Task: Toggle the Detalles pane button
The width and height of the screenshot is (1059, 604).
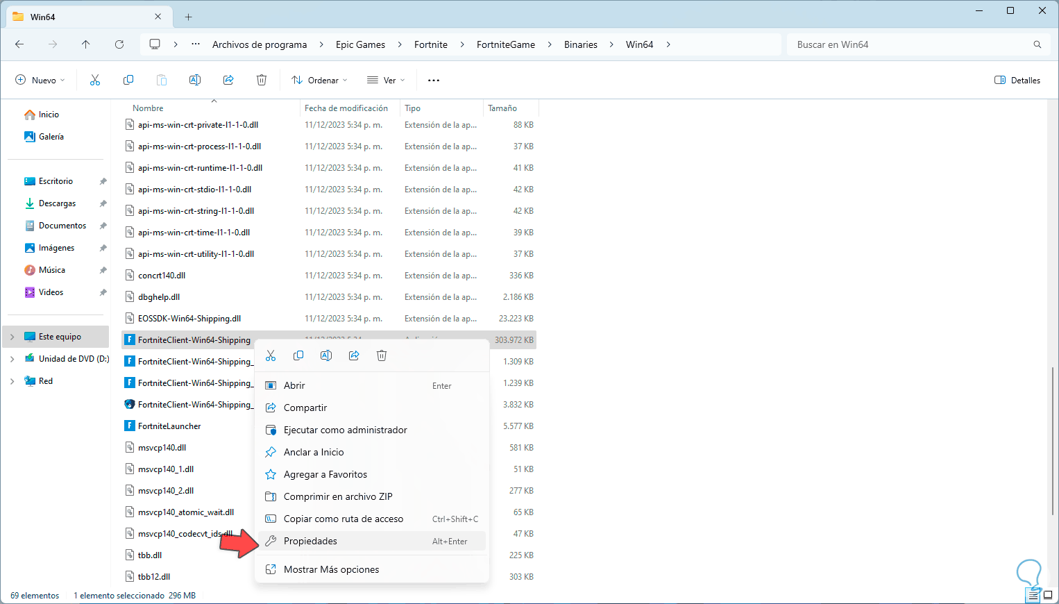Action: pyautogui.click(x=1017, y=81)
